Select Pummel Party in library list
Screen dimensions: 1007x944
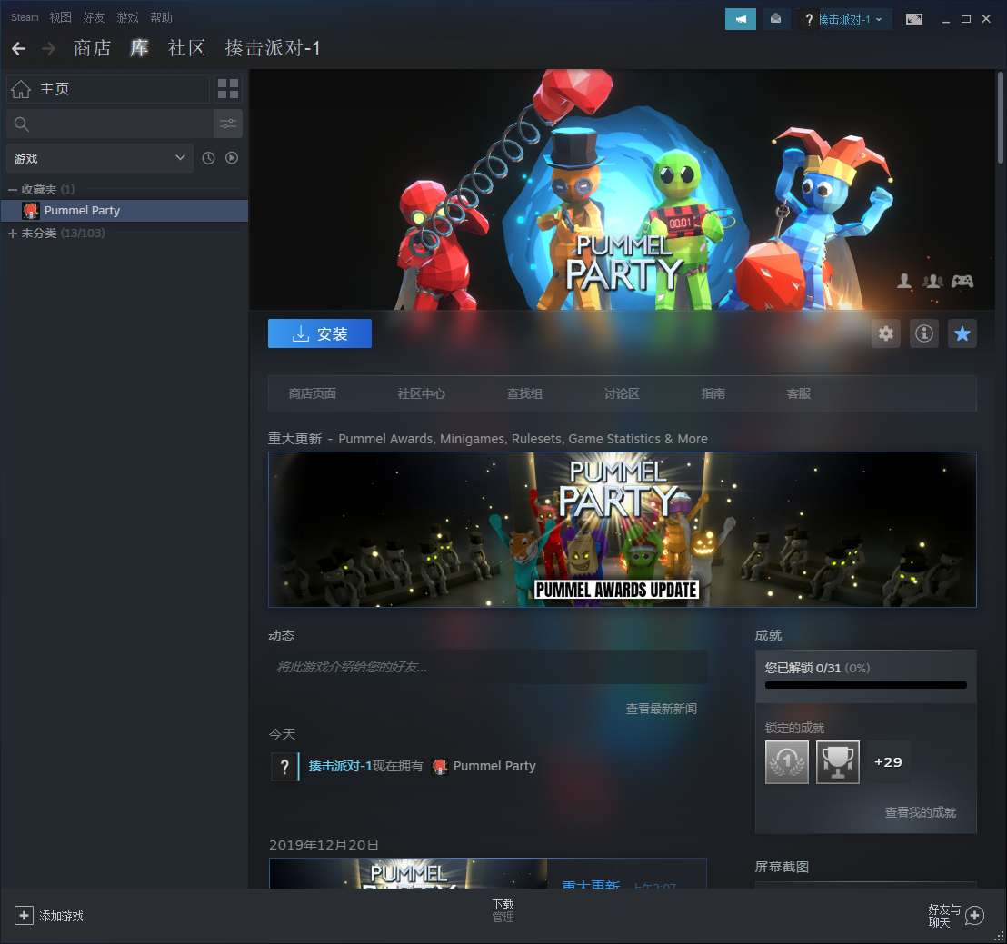(x=125, y=211)
